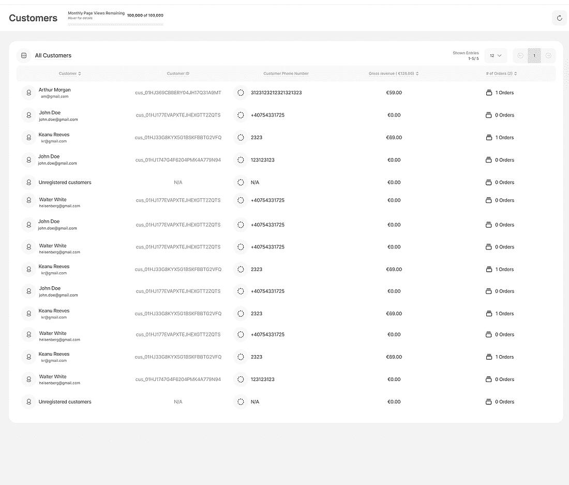Click the phone icon in Arthur Morgan's row
Viewport: 569px width, 485px height.
click(x=241, y=93)
